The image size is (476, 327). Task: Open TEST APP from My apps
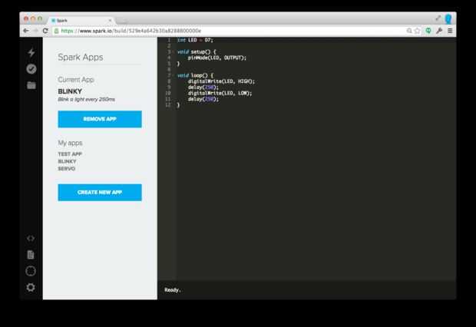[x=70, y=154]
